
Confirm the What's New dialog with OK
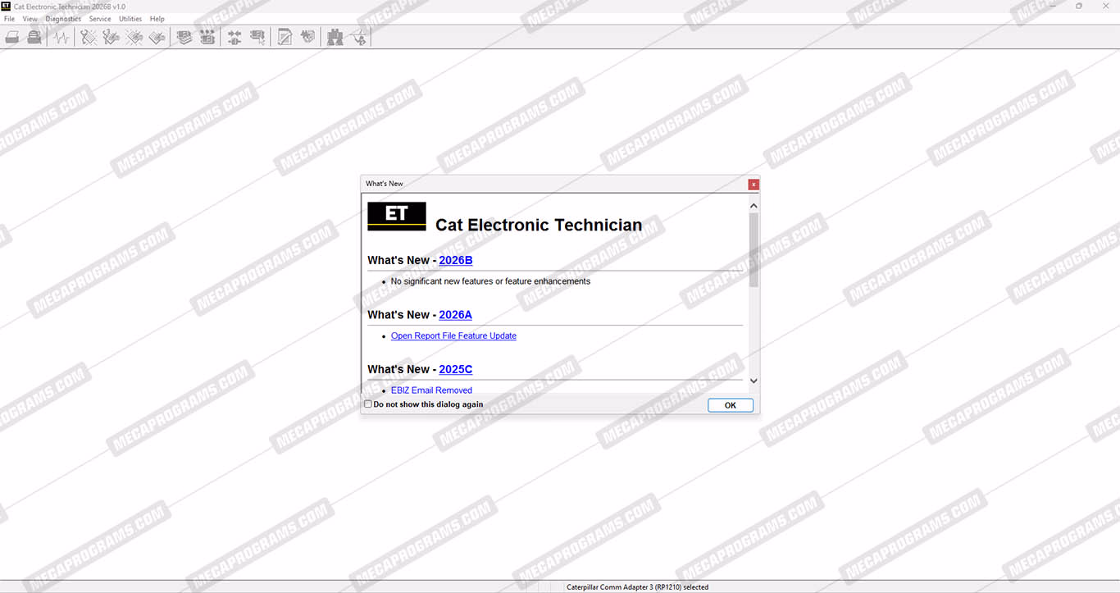(731, 405)
